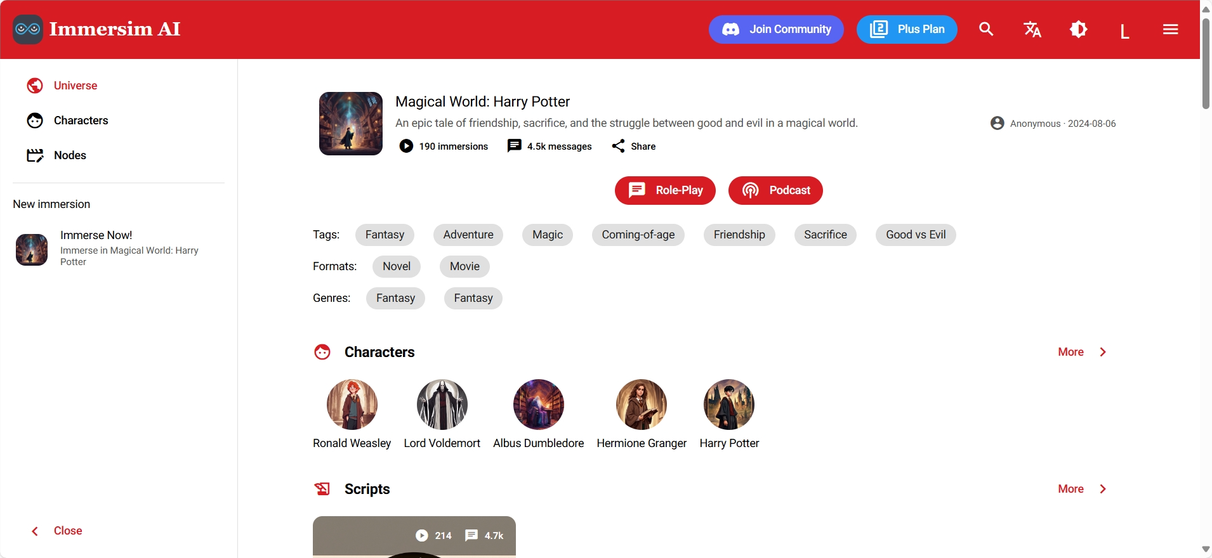This screenshot has width=1212, height=558.
Task: Open Immerse Now! new immersion entry
Action: click(119, 249)
